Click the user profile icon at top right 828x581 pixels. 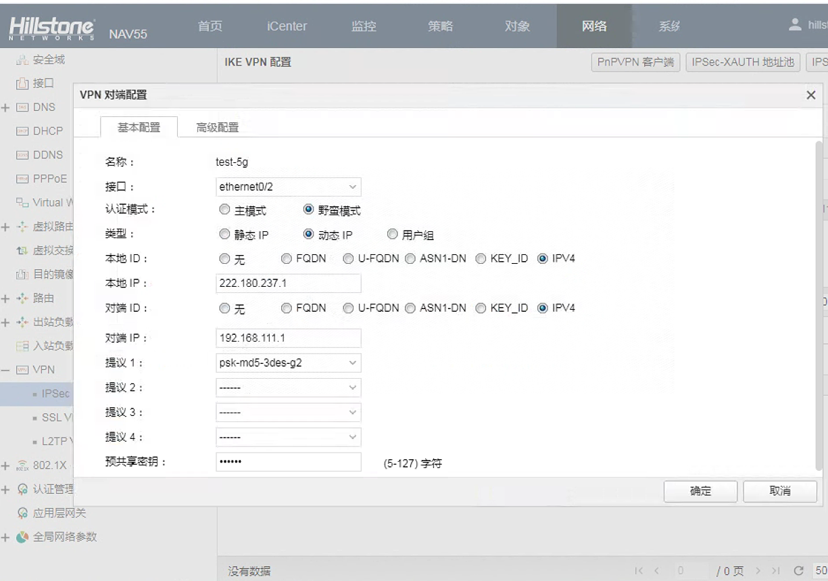(795, 25)
